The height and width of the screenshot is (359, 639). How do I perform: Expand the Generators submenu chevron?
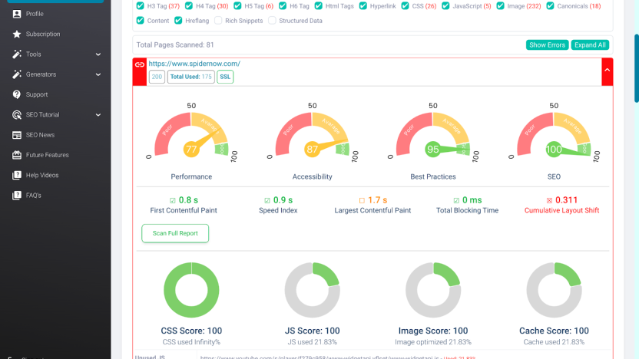(x=98, y=74)
